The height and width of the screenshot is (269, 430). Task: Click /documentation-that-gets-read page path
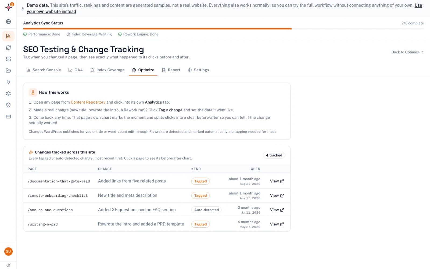(x=59, y=181)
